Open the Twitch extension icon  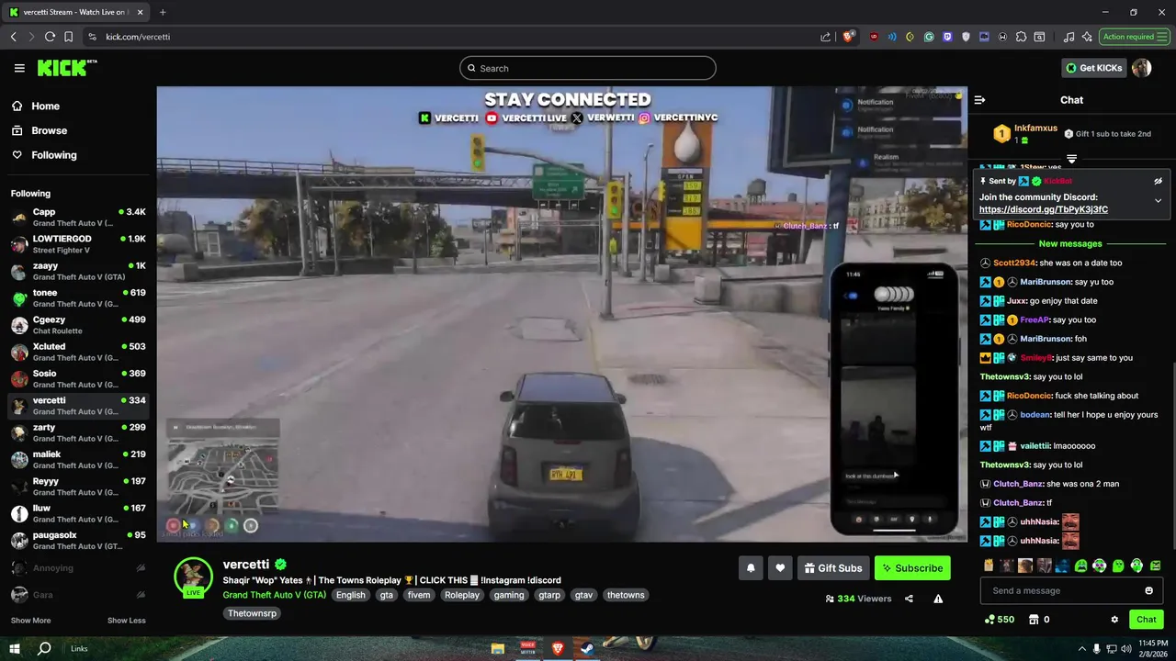click(x=947, y=37)
